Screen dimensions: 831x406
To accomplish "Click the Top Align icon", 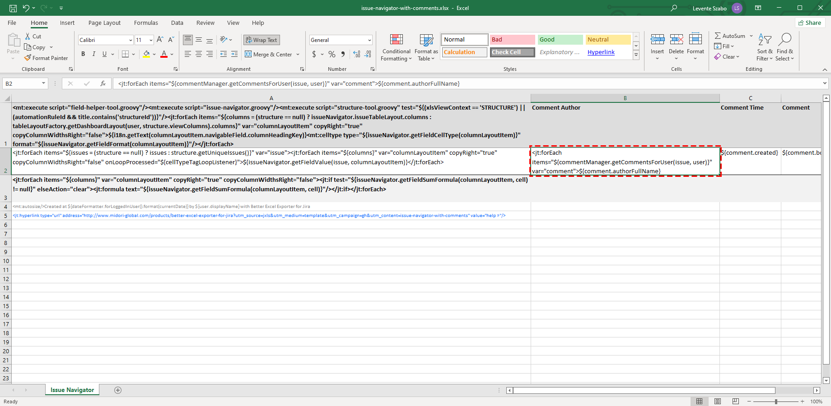I will 188,40.
